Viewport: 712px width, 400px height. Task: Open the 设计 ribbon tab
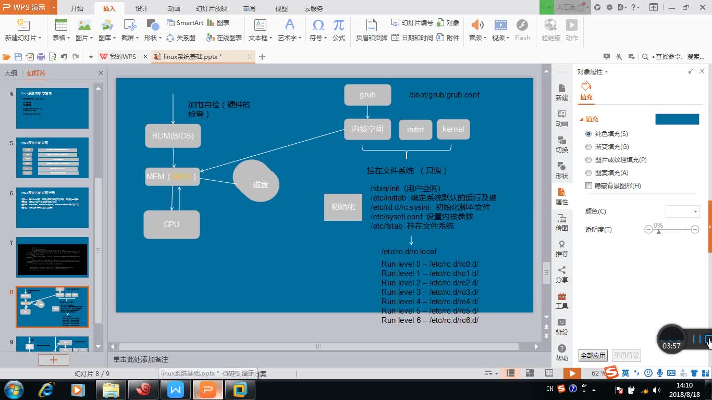tap(142, 8)
